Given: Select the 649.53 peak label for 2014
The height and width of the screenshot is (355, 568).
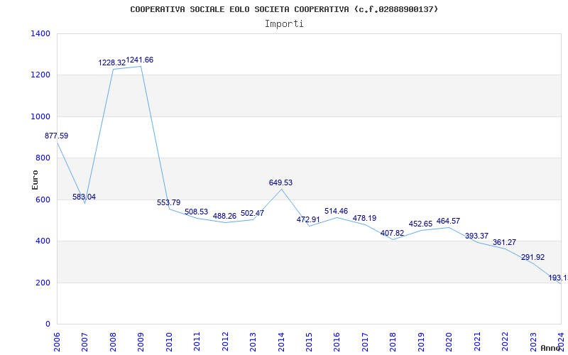Looking at the screenshot, I should click(x=280, y=182).
